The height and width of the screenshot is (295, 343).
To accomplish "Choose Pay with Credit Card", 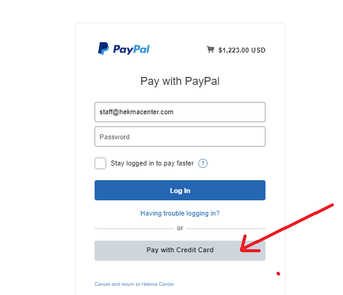I will 180,251.
